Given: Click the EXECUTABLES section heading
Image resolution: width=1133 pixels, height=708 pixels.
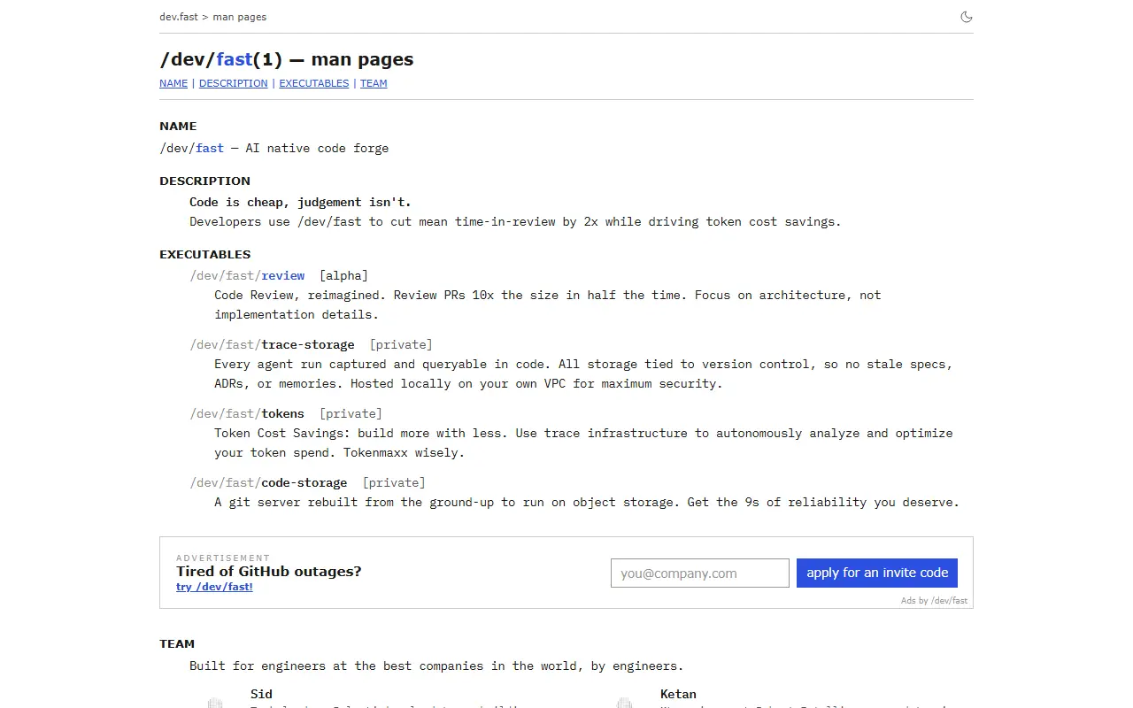Looking at the screenshot, I should coord(205,254).
